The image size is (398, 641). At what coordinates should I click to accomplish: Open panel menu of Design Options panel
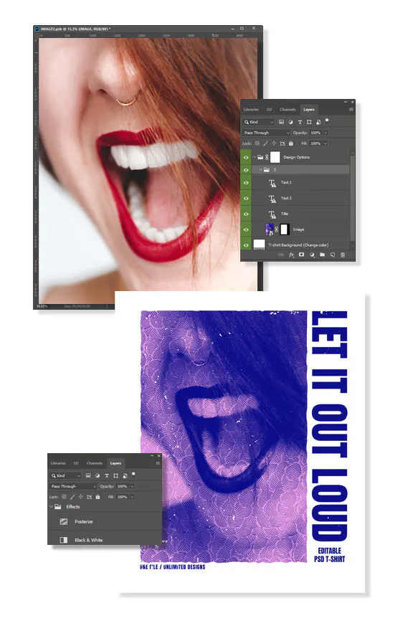coord(351,110)
